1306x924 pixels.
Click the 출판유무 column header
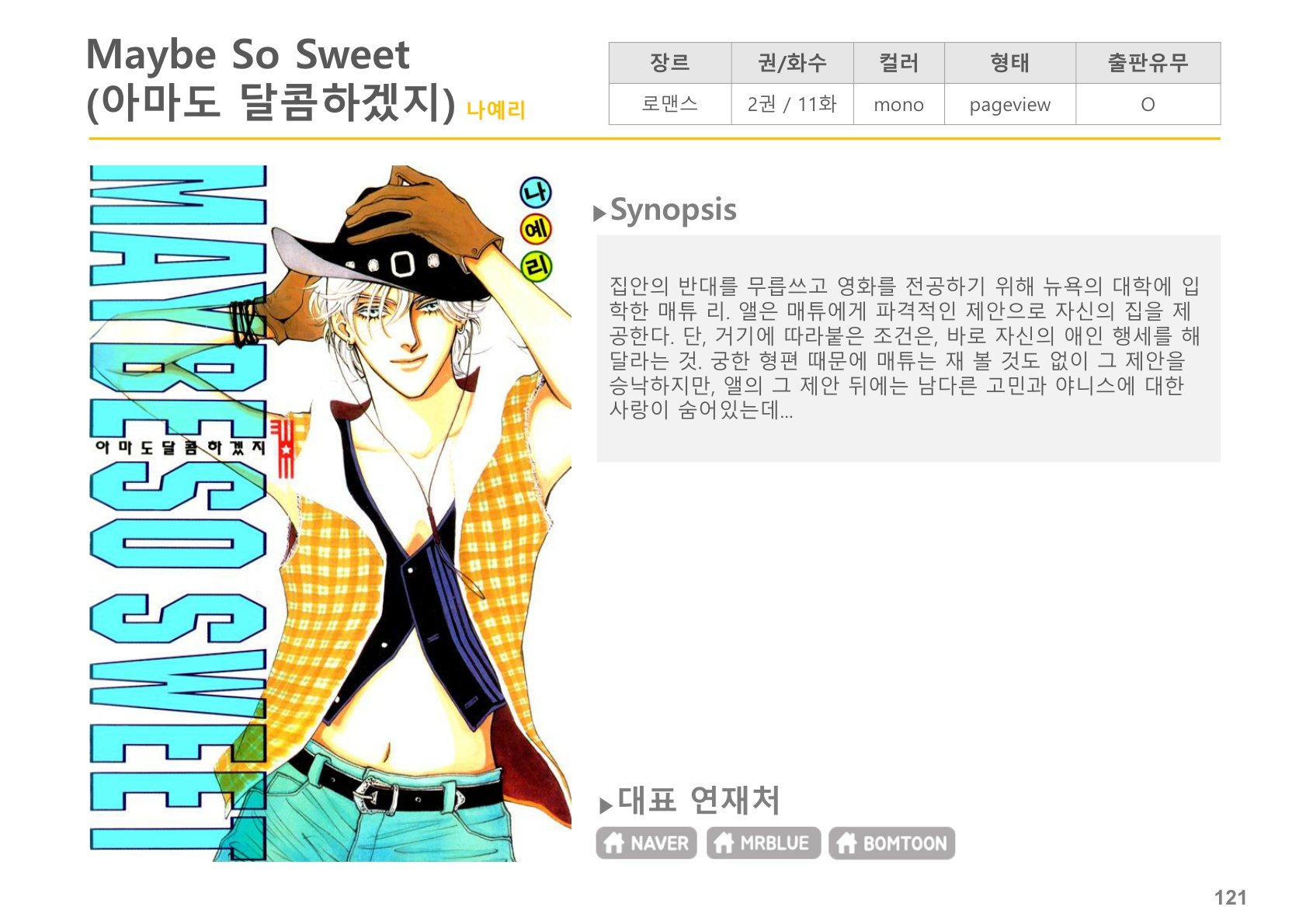(x=1148, y=63)
